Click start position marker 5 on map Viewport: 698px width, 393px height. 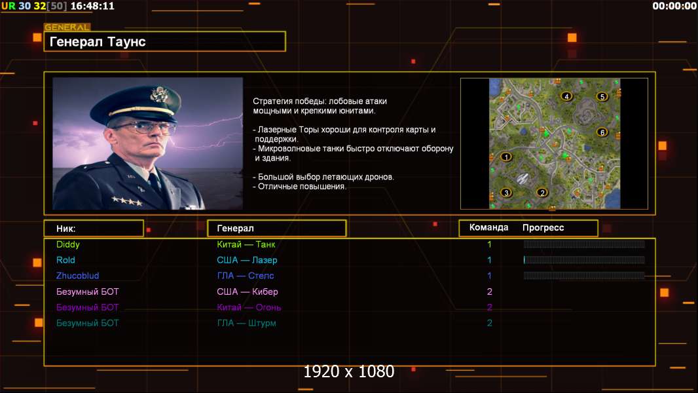602,96
